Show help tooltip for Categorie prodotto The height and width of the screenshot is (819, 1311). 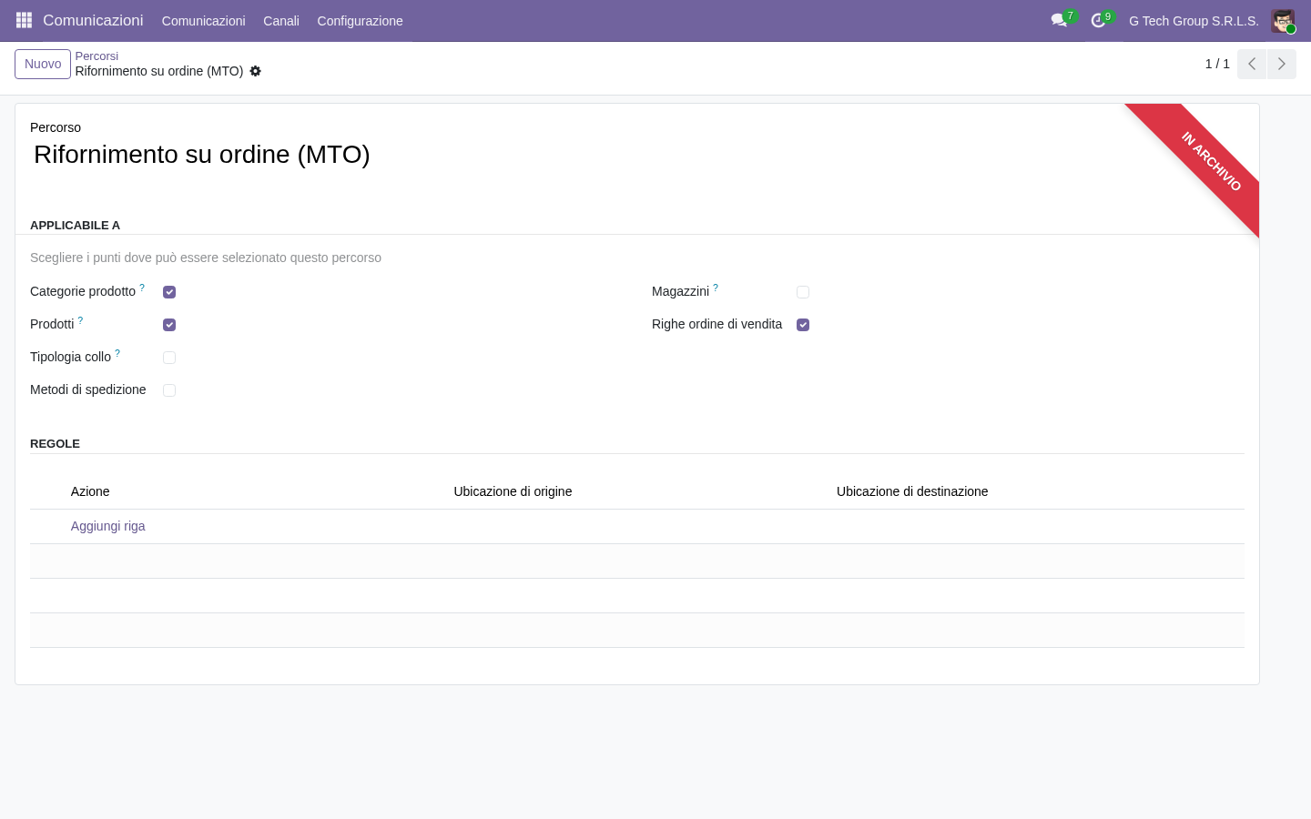(142, 288)
